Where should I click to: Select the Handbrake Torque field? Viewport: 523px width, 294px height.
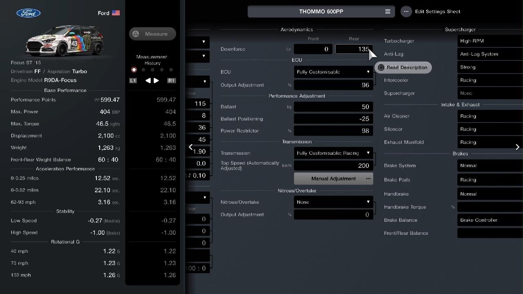[x=490, y=207]
